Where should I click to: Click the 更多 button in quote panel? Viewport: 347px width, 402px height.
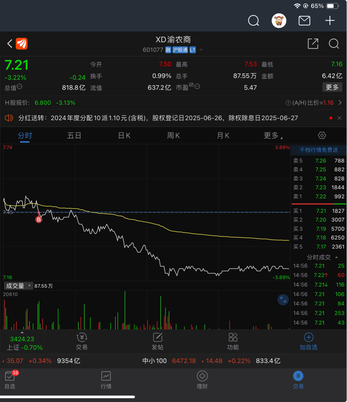[x=332, y=87]
